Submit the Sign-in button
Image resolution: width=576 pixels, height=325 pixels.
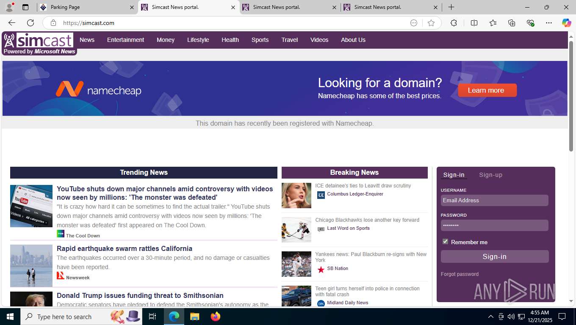pos(495,256)
